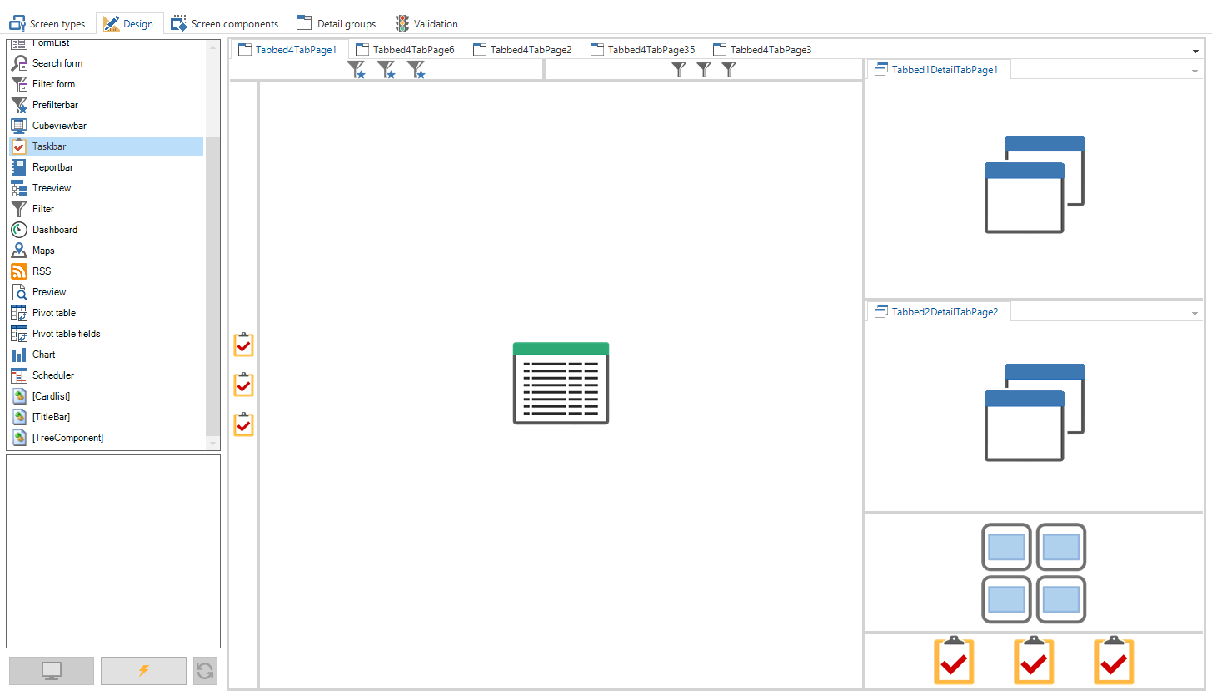Viewport: 1212px width, 695px height.
Task: Click the right large clipboard icon in bottom taskbar
Action: click(1114, 660)
